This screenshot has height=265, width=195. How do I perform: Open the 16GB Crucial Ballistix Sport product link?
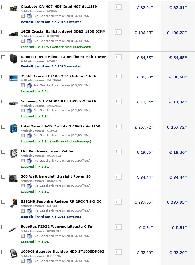(x=63, y=32)
